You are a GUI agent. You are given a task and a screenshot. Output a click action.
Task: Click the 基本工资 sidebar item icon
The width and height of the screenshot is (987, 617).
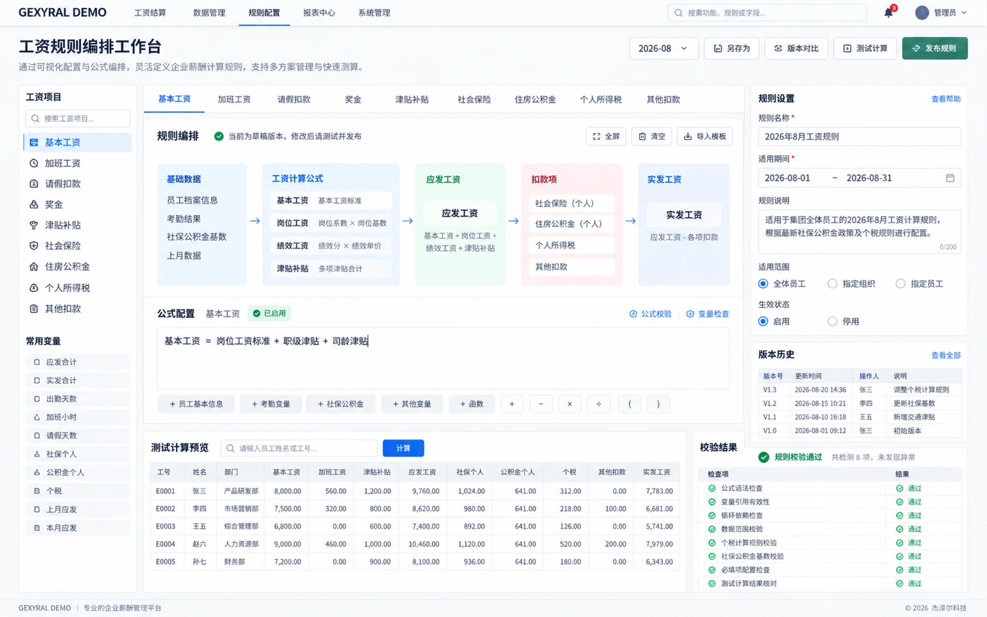click(x=34, y=143)
